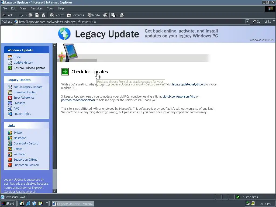This screenshot has height=207, width=276.
Task: Click the Support on Patreon heart icon
Action: [x=10, y=165]
